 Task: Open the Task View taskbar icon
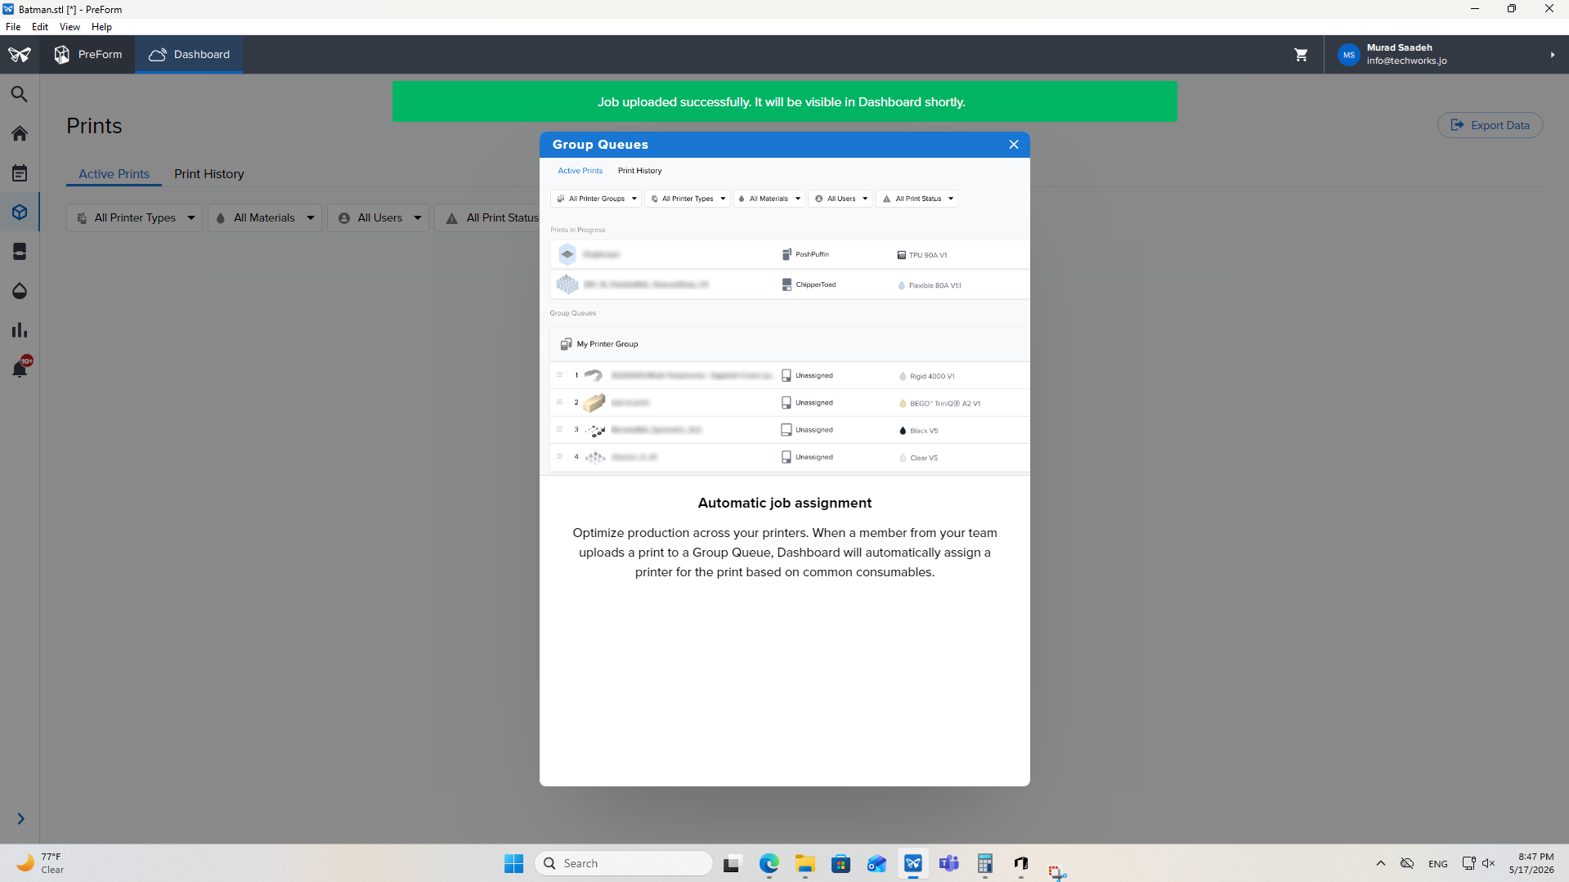(732, 864)
